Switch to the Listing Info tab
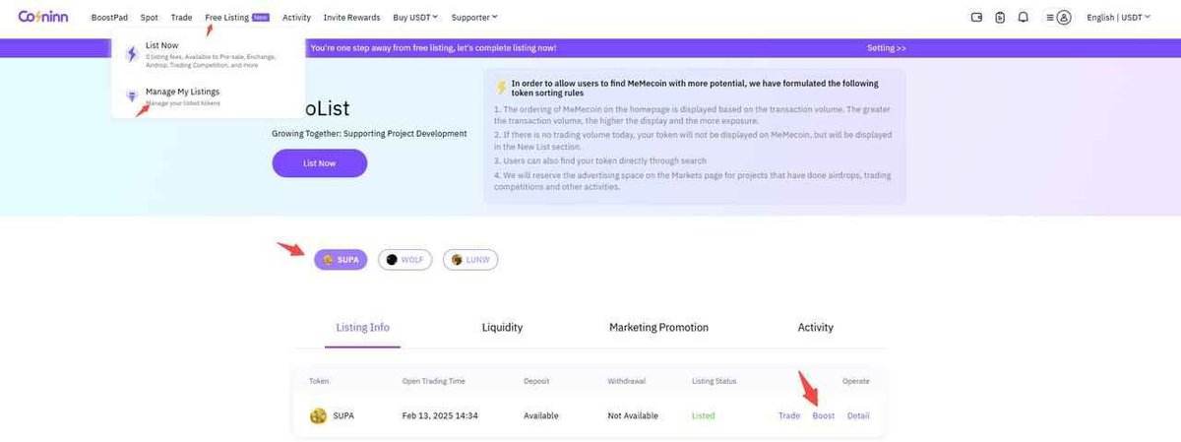The height and width of the screenshot is (442, 1181). [x=362, y=327]
